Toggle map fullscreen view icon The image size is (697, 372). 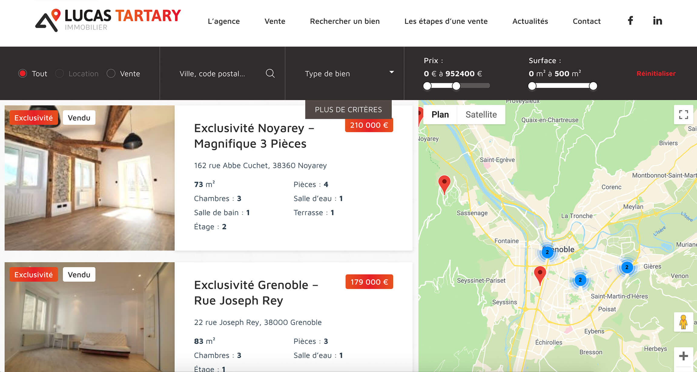tap(683, 114)
